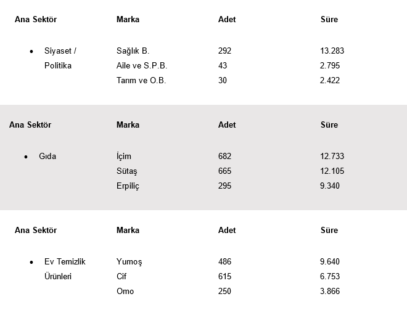Select the "Aile ve S.P.B." brand entry
Image resolution: width=407 pixels, height=315 pixels.
coord(142,66)
